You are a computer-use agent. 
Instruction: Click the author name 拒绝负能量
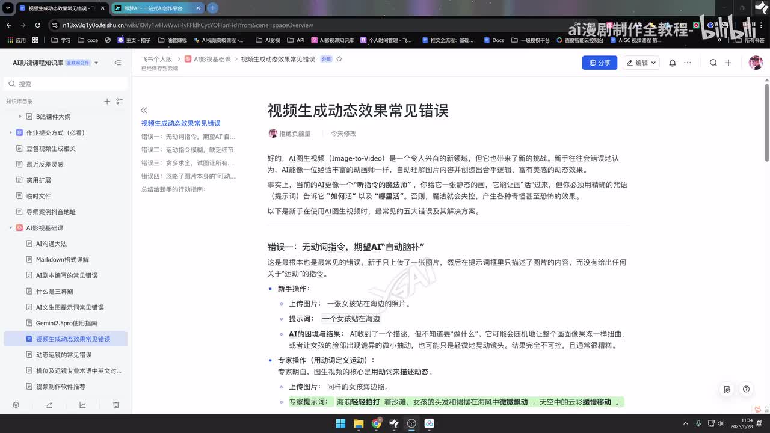(295, 134)
